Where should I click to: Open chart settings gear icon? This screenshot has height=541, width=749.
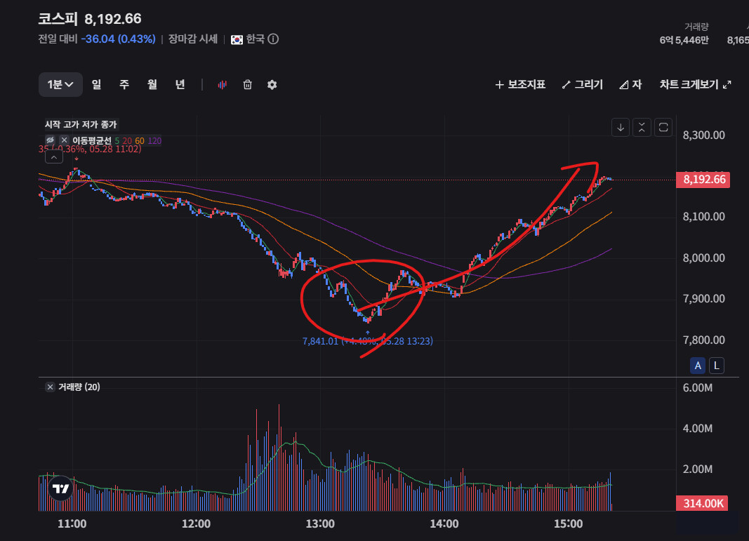tap(272, 84)
